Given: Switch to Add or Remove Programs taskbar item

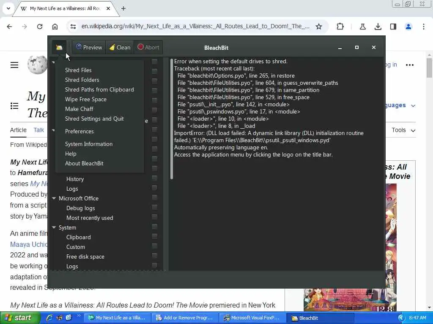Looking at the screenshot, I should pos(186,318).
